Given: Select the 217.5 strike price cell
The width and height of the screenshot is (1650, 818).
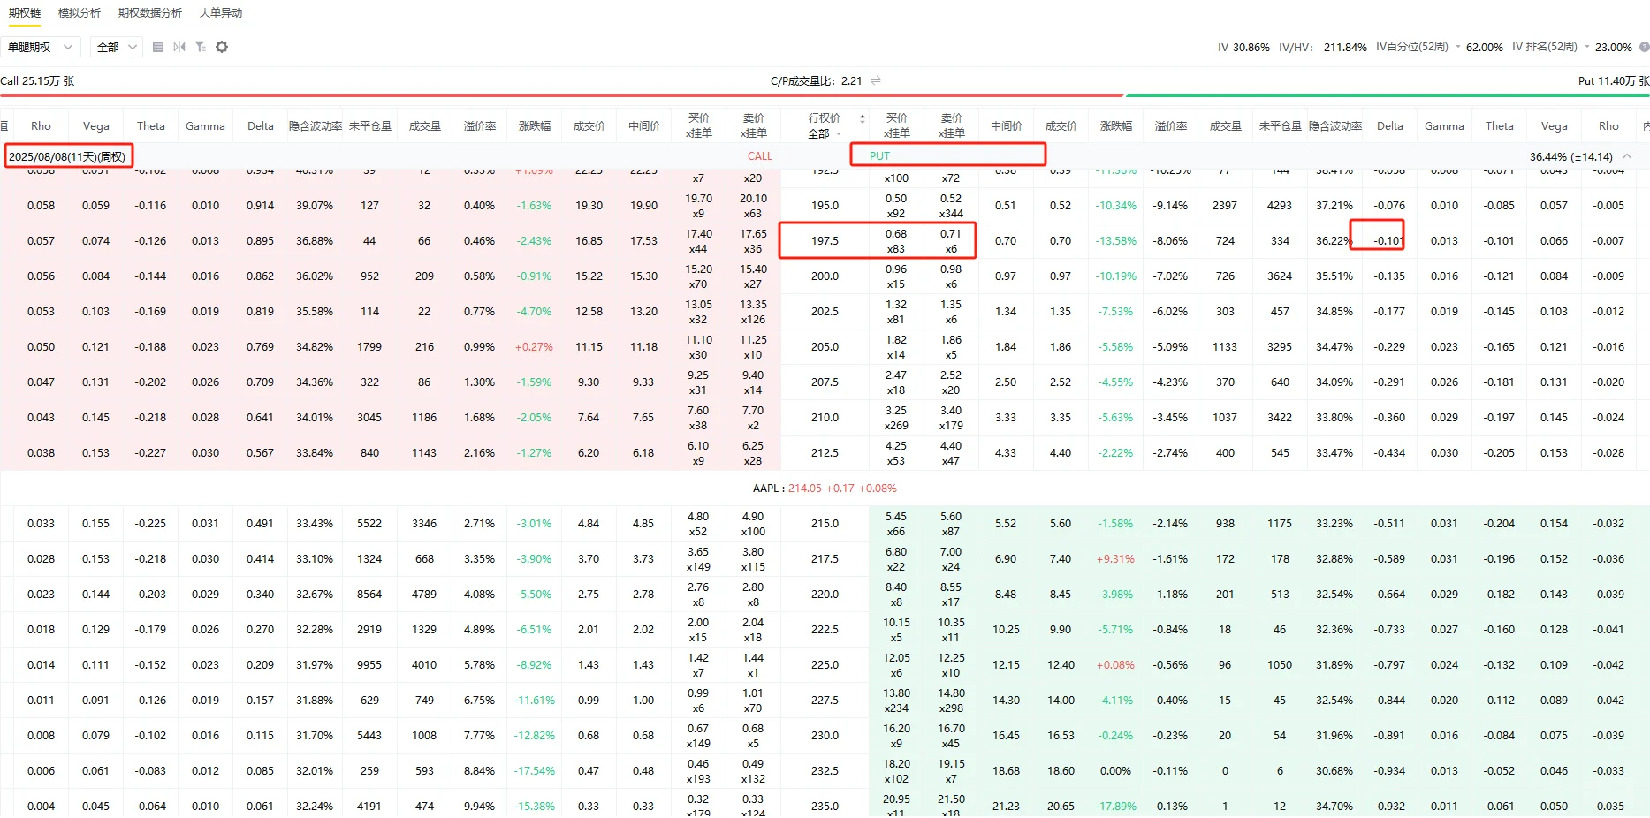Looking at the screenshot, I should (x=825, y=559).
